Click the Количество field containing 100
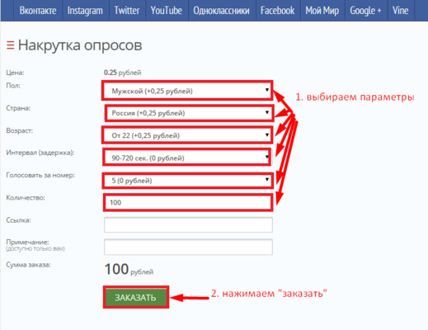Screen dimensions: 428x330 188,202
